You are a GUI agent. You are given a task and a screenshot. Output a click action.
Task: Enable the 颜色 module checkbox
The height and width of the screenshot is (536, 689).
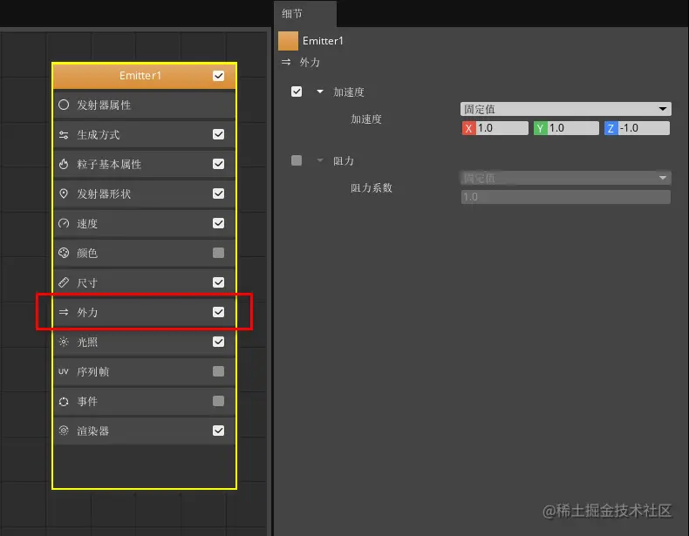pyautogui.click(x=218, y=253)
